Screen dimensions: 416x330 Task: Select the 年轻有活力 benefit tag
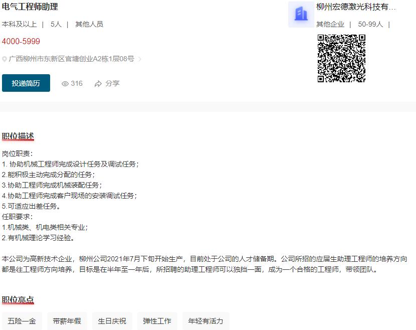pyautogui.click(x=205, y=321)
